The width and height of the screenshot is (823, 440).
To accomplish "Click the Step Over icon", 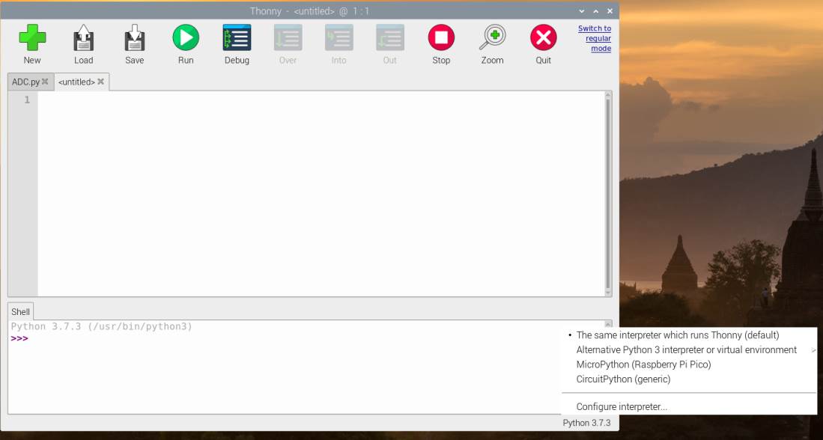I will [288, 37].
